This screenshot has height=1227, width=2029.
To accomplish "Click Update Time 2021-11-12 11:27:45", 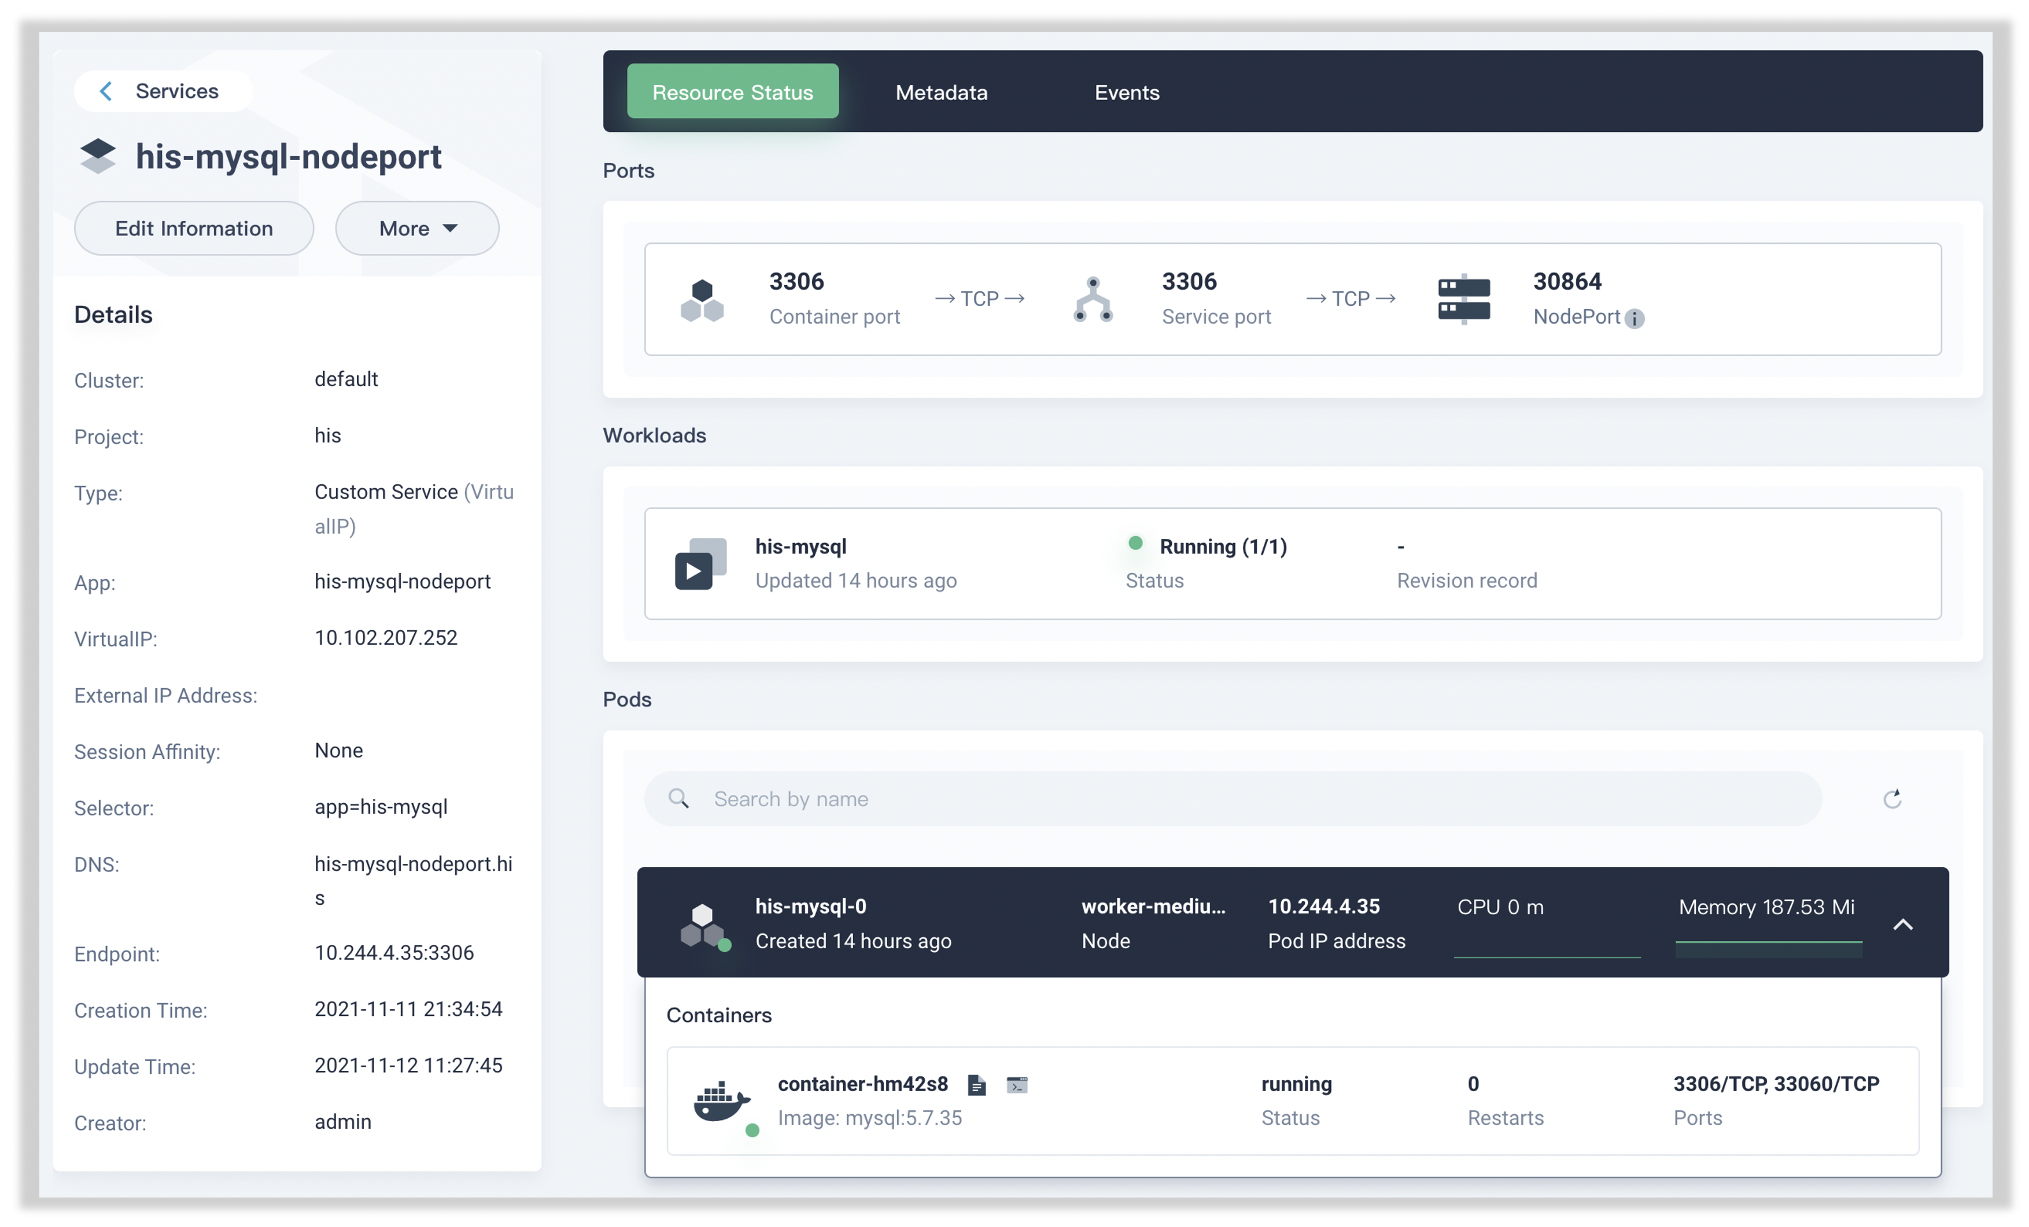I will point(408,1065).
